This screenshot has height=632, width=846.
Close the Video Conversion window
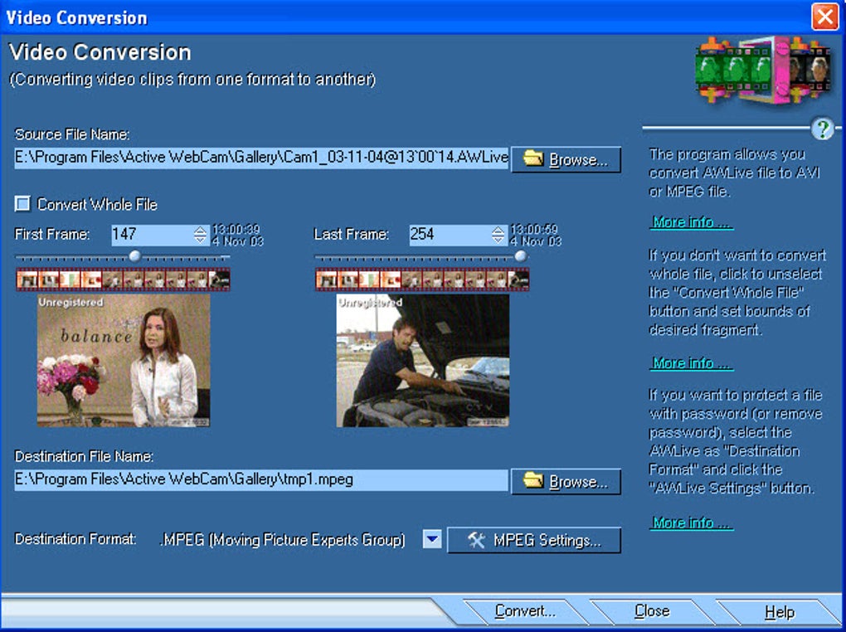pyautogui.click(x=825, y=17)
